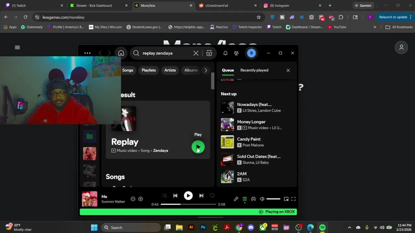Select Nowadays by Lil Skies in queue

(x=256, y=107)
